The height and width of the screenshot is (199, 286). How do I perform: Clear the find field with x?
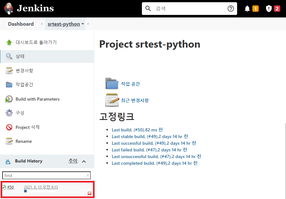(x=88, y=176)
